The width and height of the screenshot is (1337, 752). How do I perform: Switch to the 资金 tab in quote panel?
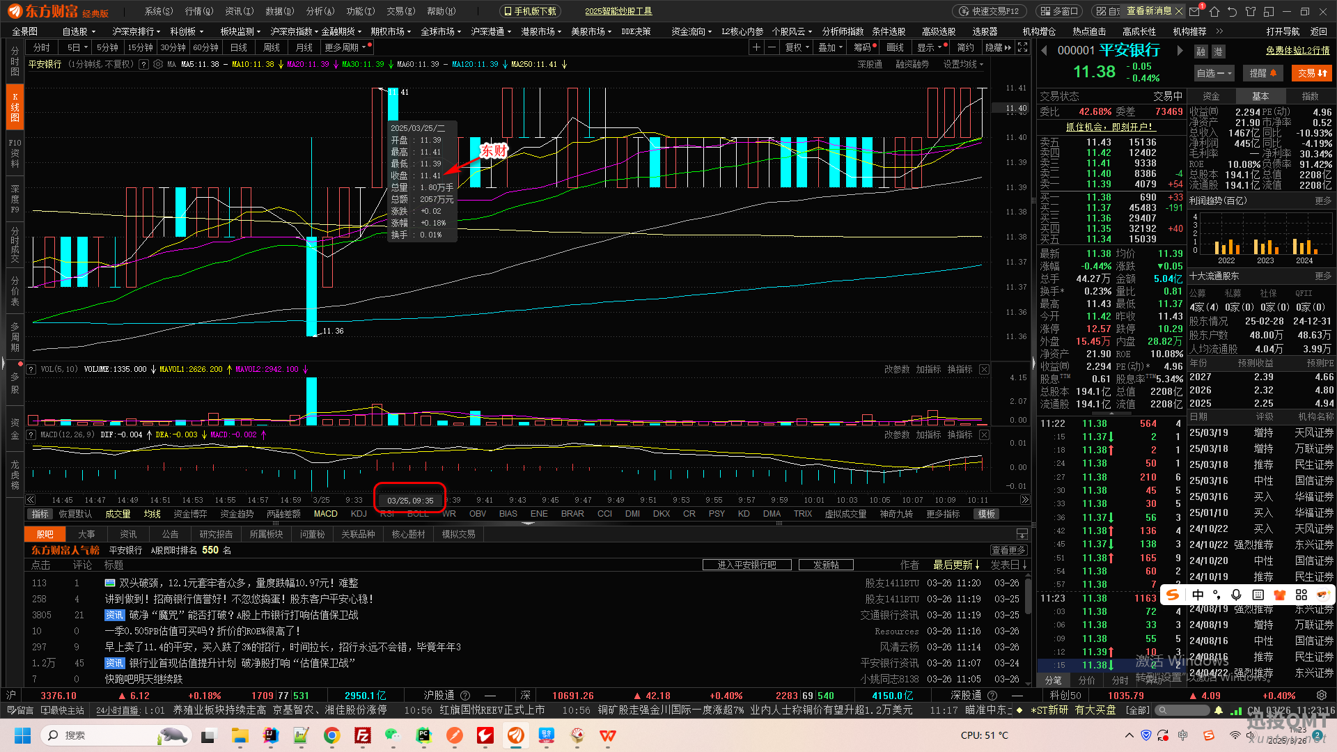pos(1212,96)
